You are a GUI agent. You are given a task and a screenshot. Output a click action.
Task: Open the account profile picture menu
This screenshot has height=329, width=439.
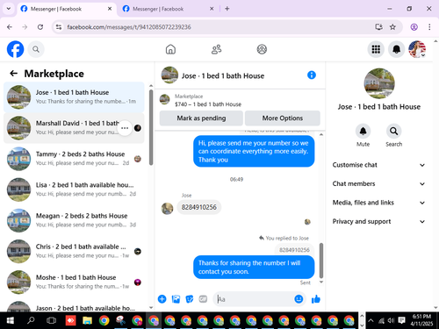click(417, 49)
